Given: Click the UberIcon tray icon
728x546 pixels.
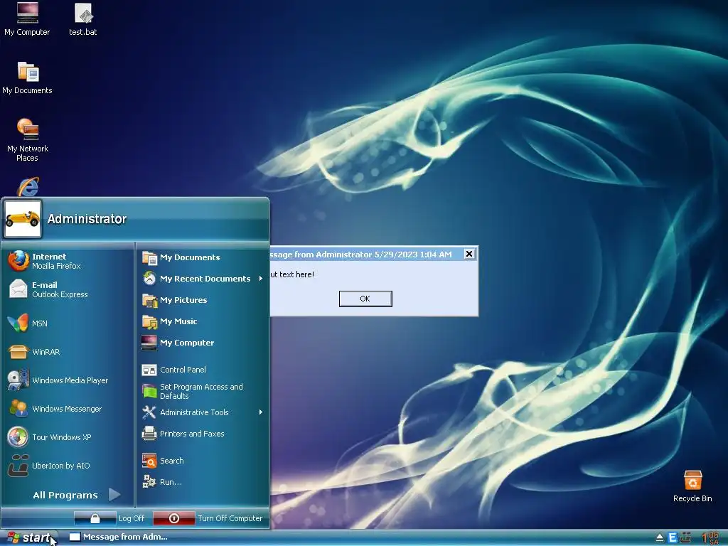Looking at the screenshot, I should [x=685, y=537].
